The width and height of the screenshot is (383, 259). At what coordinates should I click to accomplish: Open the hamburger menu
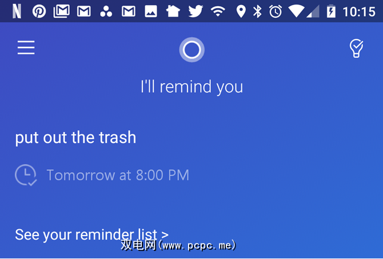pos(26,47)
